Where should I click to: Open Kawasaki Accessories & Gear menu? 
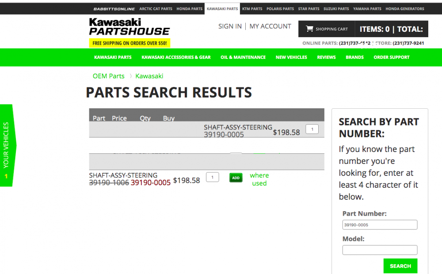tap(176, 57)
